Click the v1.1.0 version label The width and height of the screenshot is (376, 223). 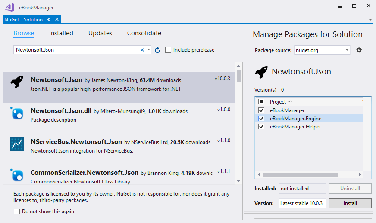coord(224,141)
